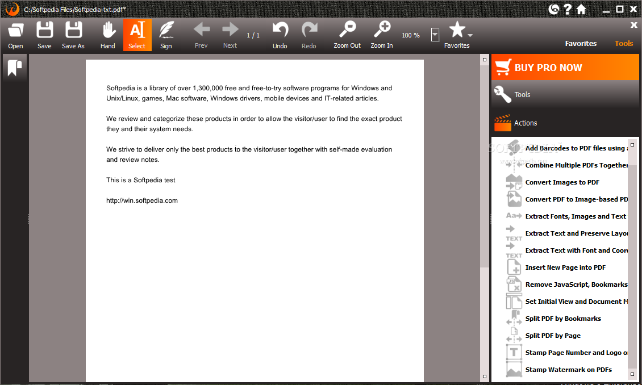This screenshot has height=385, width=642.
Task: Click the swirl logo icon beside help
Action: tap(553, 9)
